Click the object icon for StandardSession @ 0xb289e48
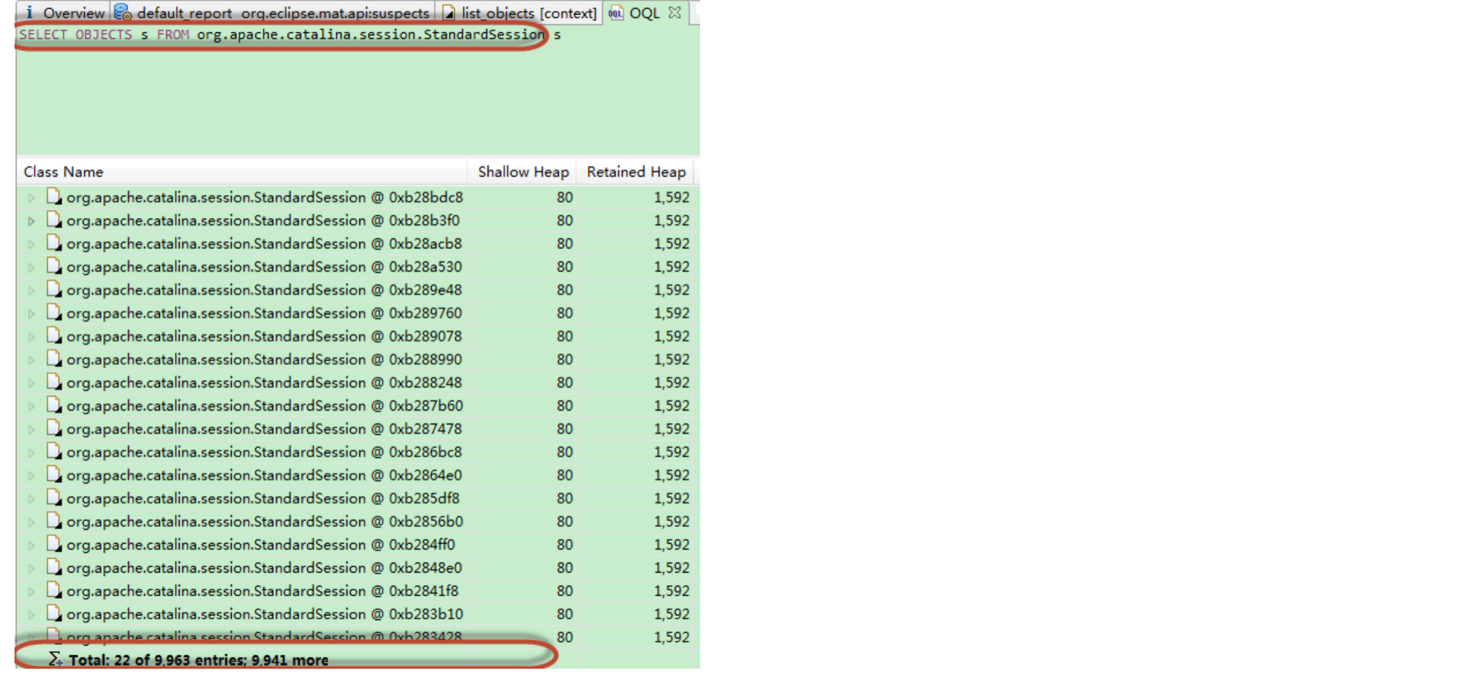1478x674 pixels. (54, 289)
